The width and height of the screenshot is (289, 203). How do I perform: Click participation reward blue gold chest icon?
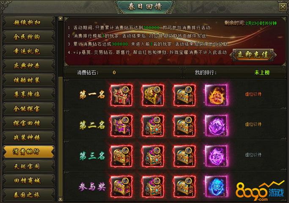pos(184,187)
